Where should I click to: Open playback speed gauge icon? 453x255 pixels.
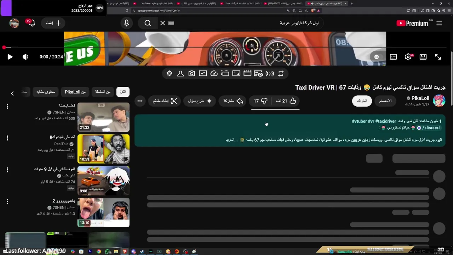pyautogui.click(x=214, y=73)
